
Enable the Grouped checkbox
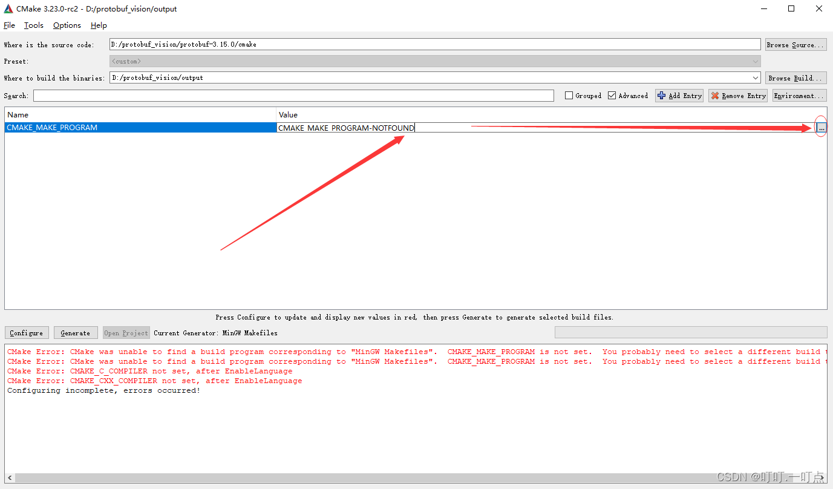569,95
